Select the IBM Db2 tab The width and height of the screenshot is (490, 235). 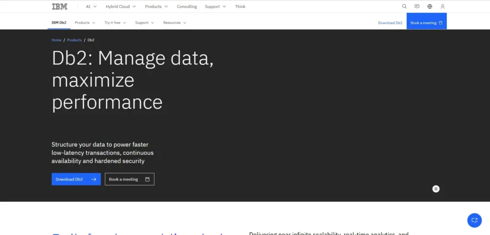tap(59, 23)
